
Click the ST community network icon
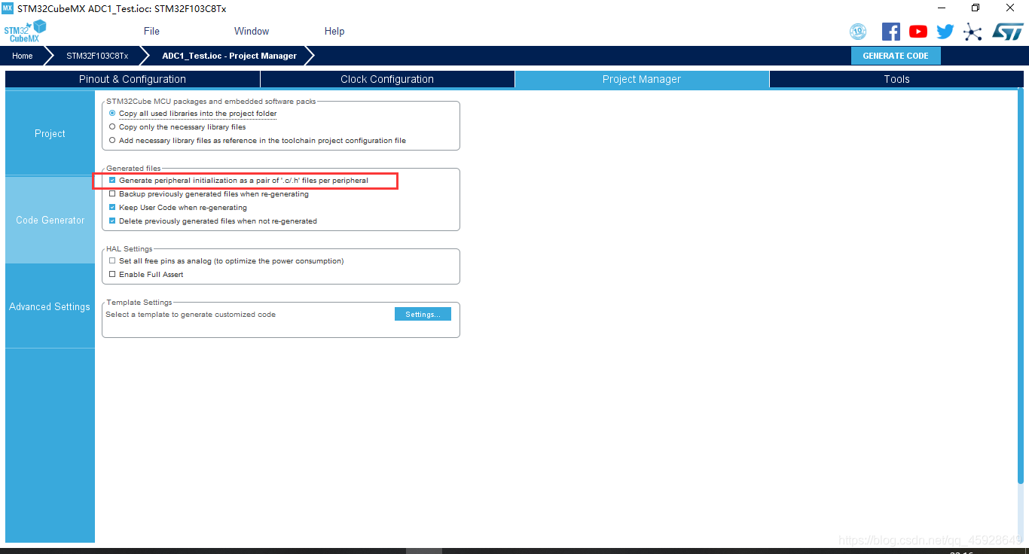973,32
